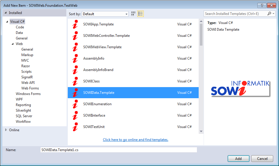Collapse the Installed section

click(x=6, y=13)
